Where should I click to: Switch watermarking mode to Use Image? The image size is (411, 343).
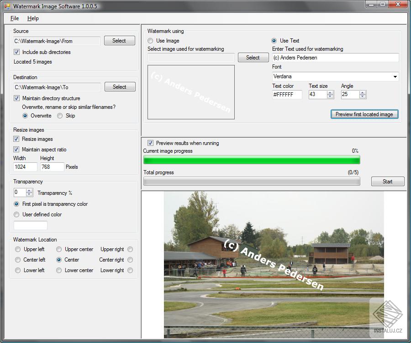click(x=150, y=40)
